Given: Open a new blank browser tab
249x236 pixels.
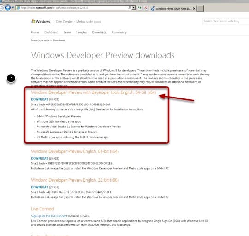Looking at the screenshot, I should [200, 9].
